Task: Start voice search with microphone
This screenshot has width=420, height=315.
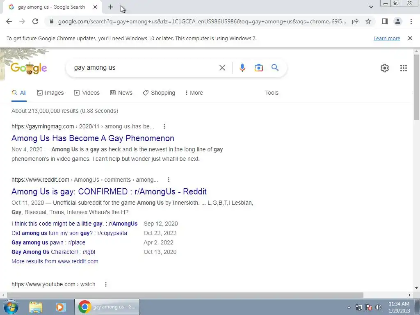Action: pyautogui.click(x=242, y=68)
